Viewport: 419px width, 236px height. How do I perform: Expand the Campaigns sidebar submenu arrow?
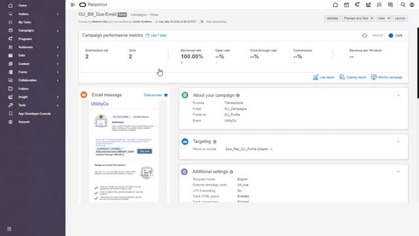(58, 31)
